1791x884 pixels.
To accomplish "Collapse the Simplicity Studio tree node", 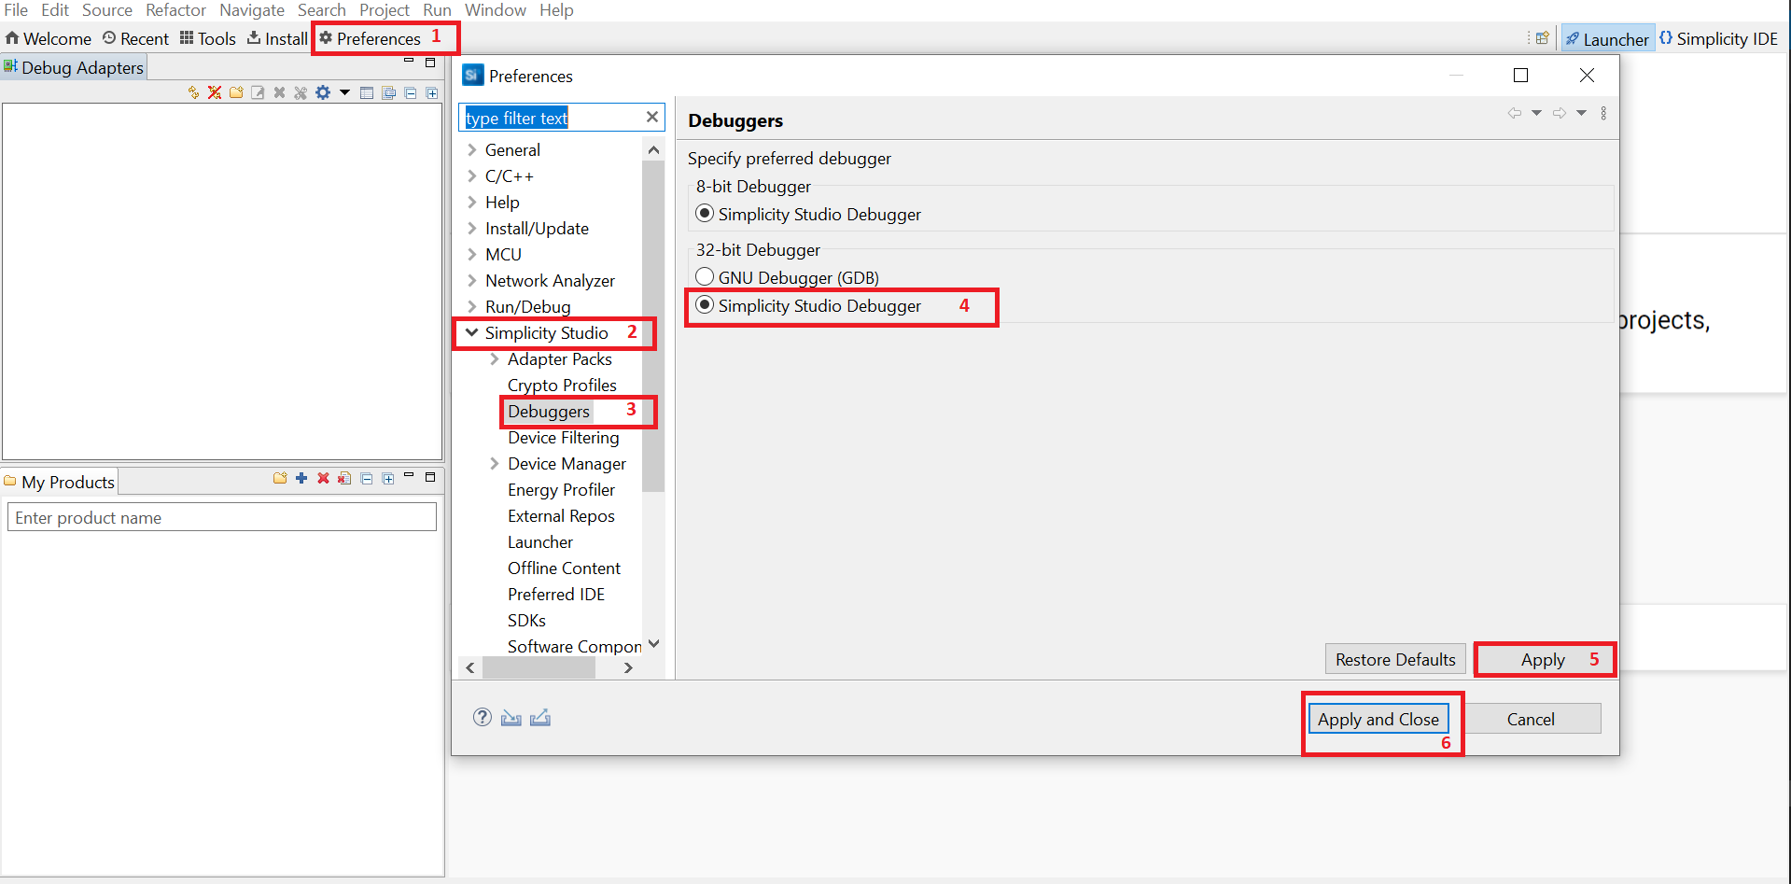I will (472, 332).
